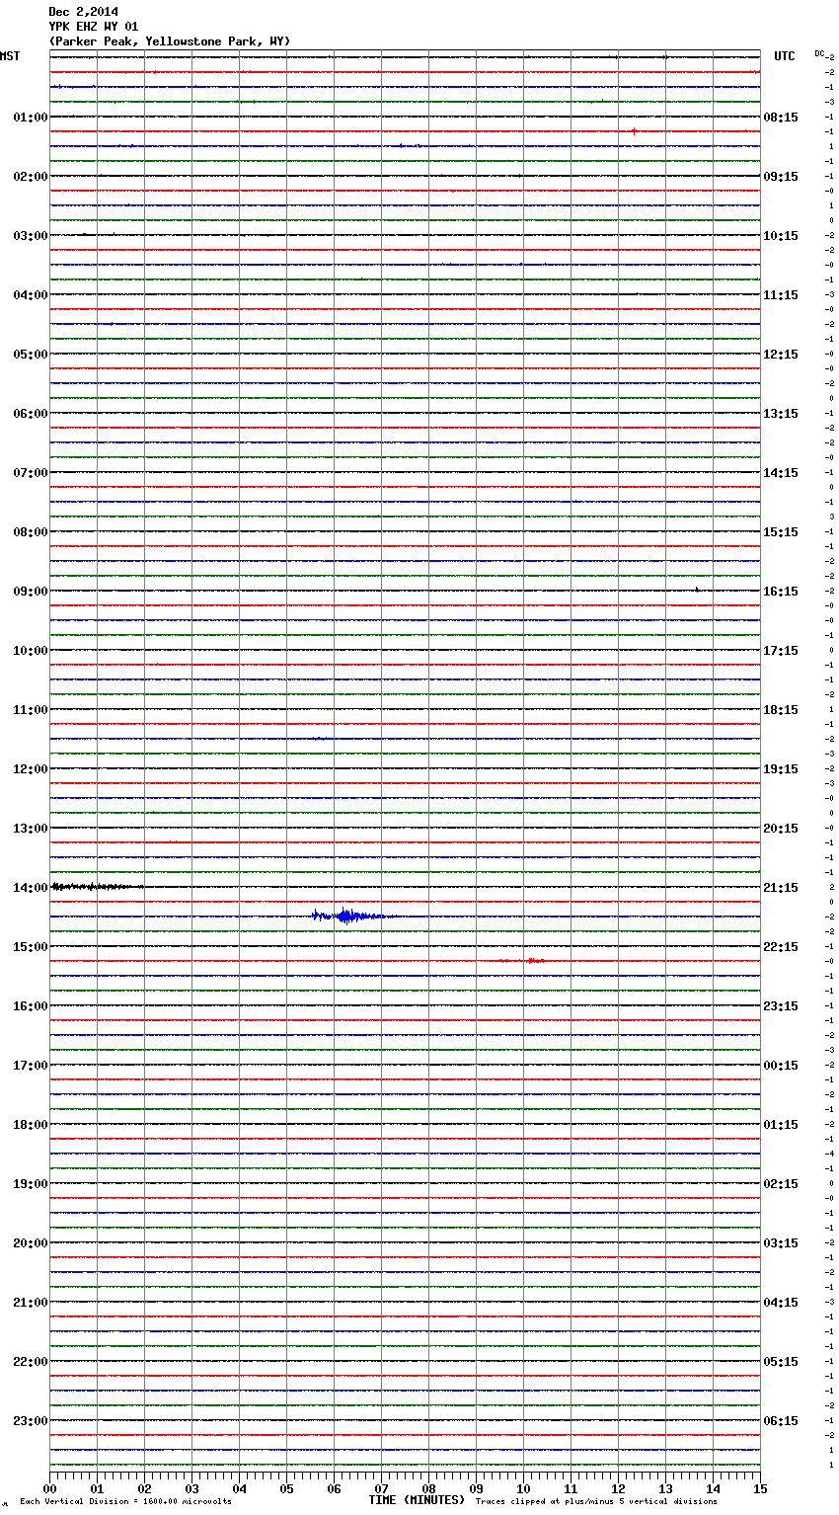Screen dimensions: 839x1515
Task: Click the '22:15' UTC time label
Action: tap(781, 947)
